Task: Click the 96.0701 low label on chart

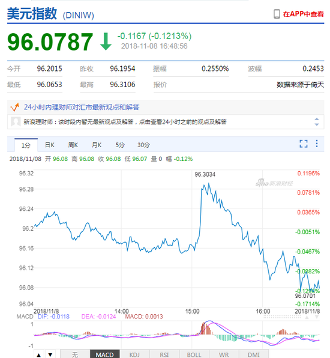Action: (305, 296)
